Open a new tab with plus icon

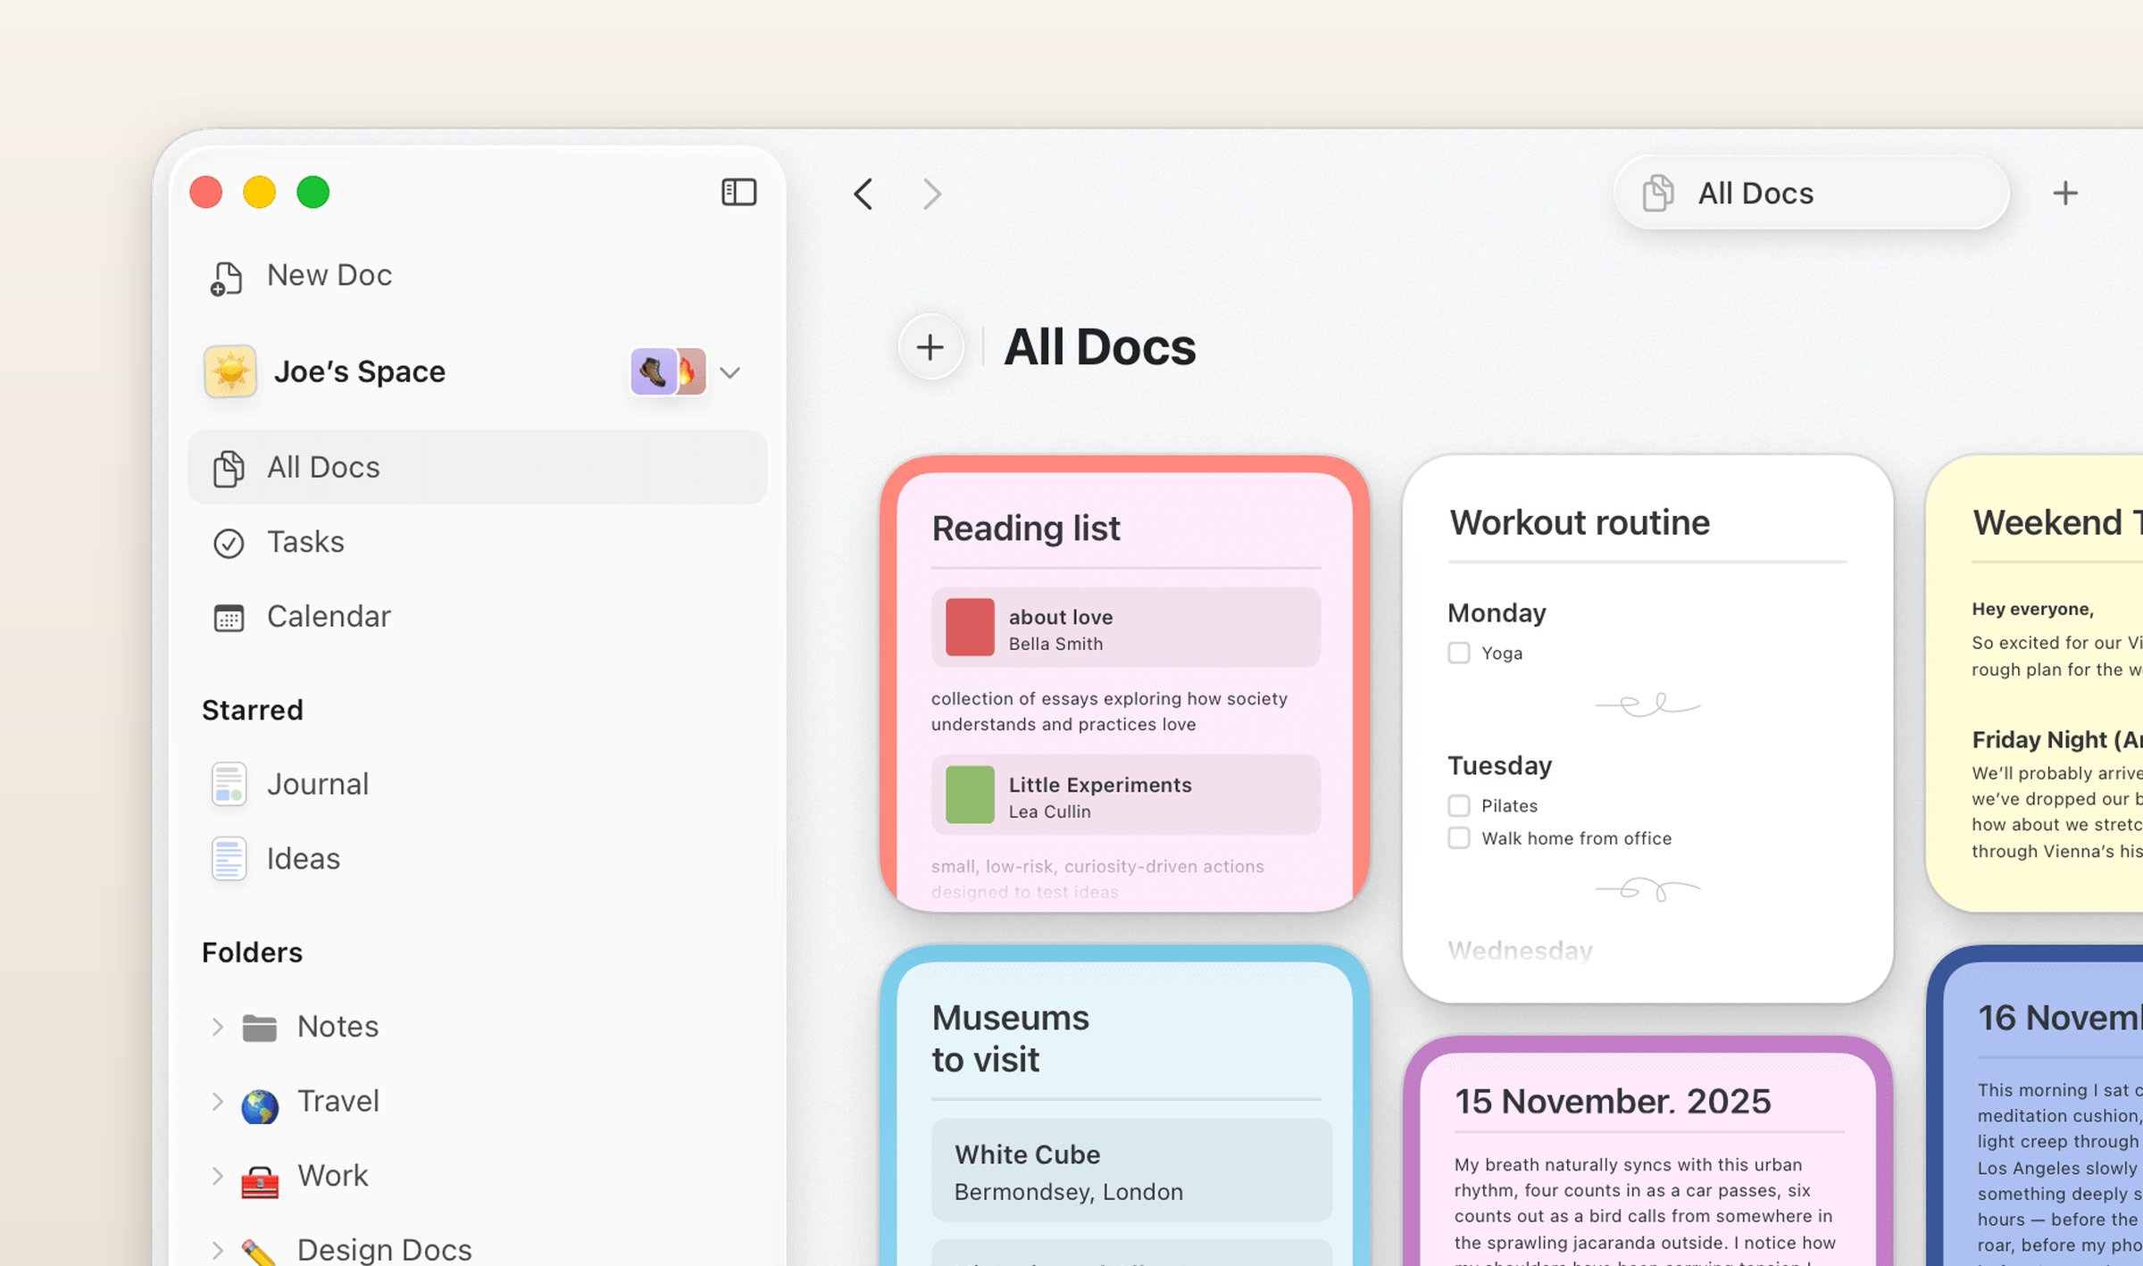[2064, 193]
